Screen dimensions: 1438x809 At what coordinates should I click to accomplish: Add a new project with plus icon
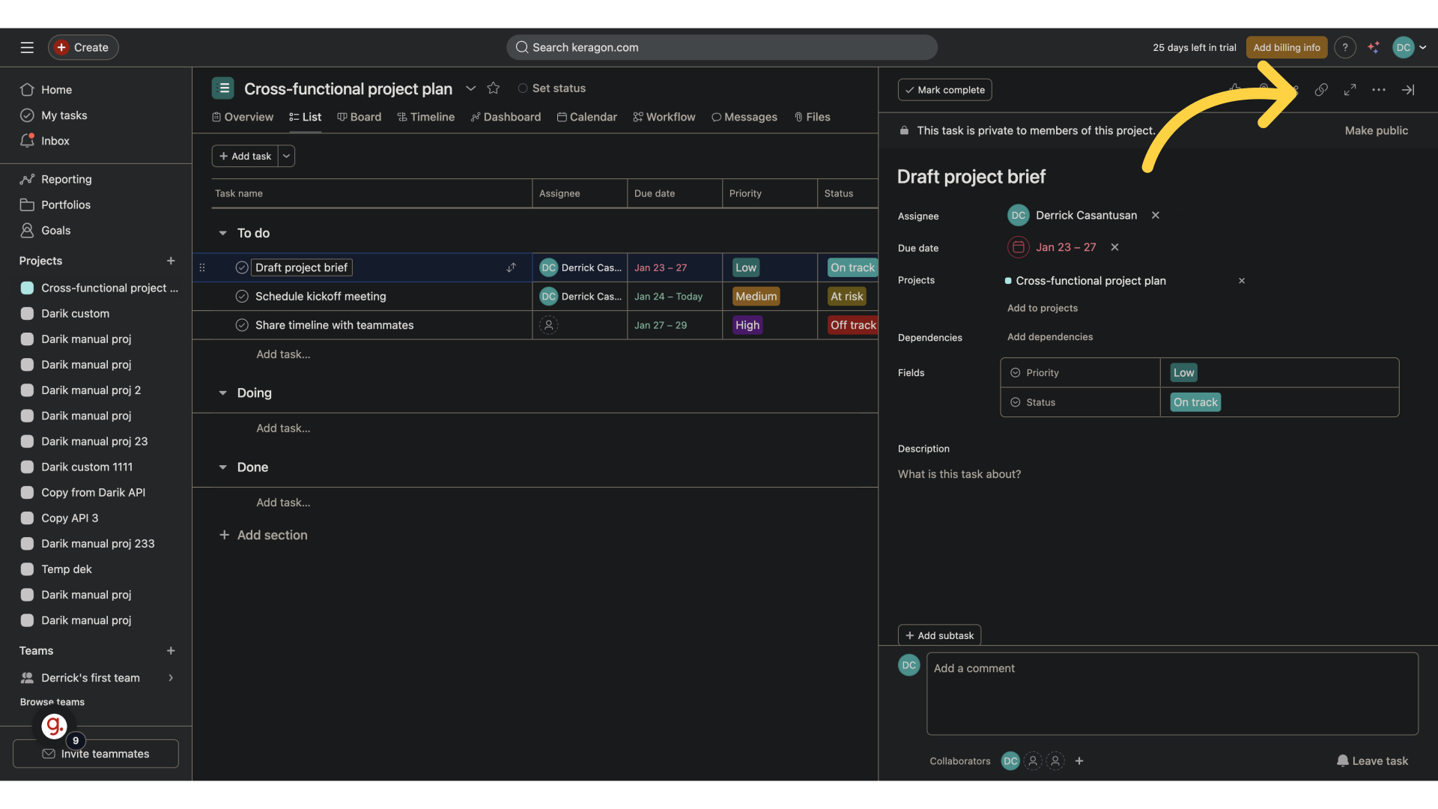(x=171, y=261)
